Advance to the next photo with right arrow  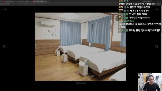click(156, 47)
